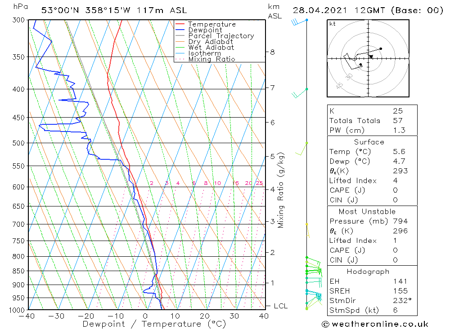Click the StmSpd (kt) value 6
This screenshot has height=329, width=450.
395,311
